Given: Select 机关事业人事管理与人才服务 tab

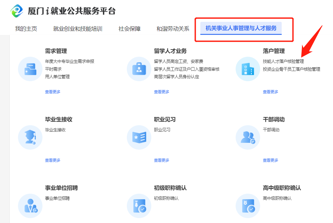Looking at the screenshot, I should 241,28.
